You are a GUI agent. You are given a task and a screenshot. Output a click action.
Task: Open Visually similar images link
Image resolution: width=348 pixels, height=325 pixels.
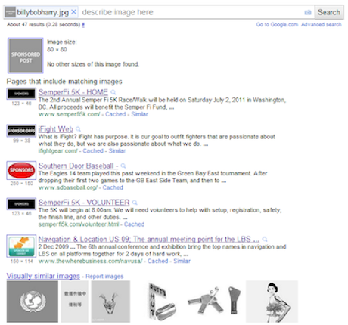coord(43,276)
